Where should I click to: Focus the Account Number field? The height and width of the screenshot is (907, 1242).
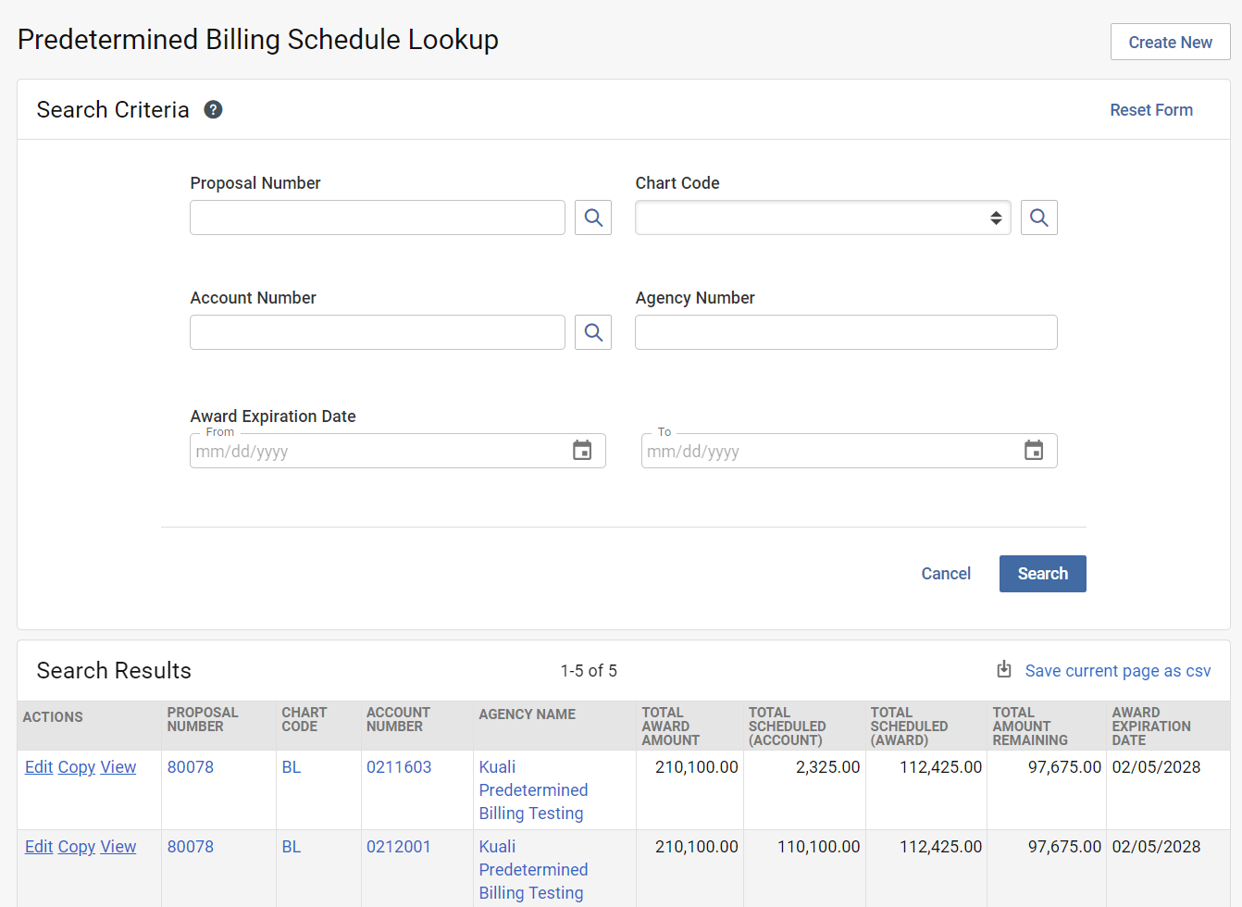coord(378,332)
